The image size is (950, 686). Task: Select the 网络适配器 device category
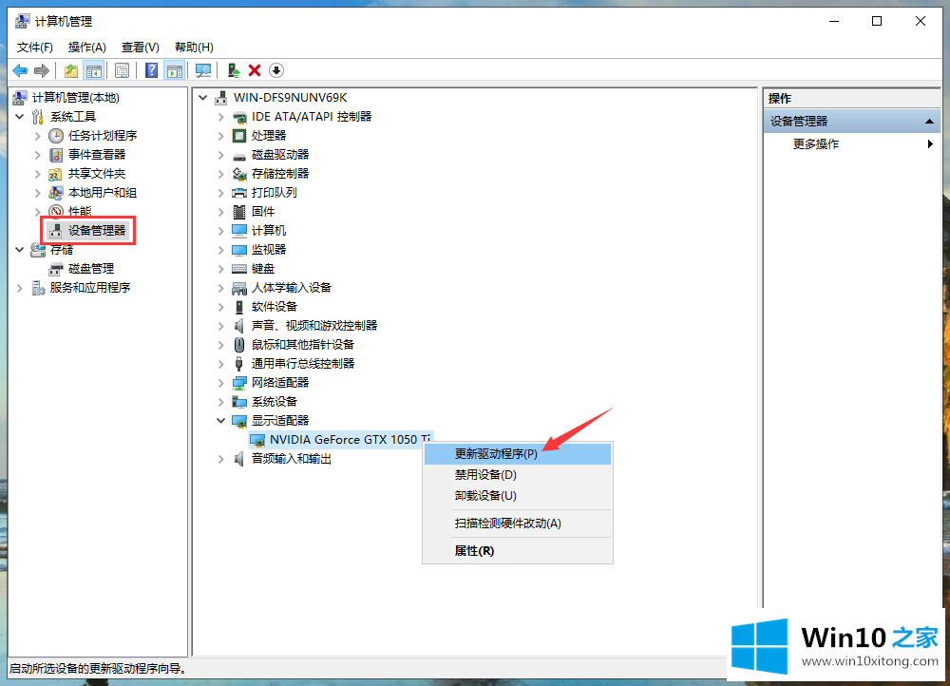[x=280, y=382]
